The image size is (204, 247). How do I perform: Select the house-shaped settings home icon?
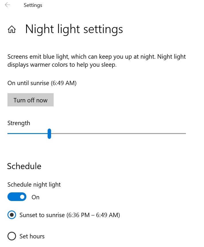[x=12, y=29]
